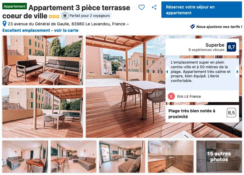Save listing with the heart icon

coord(142,7)
